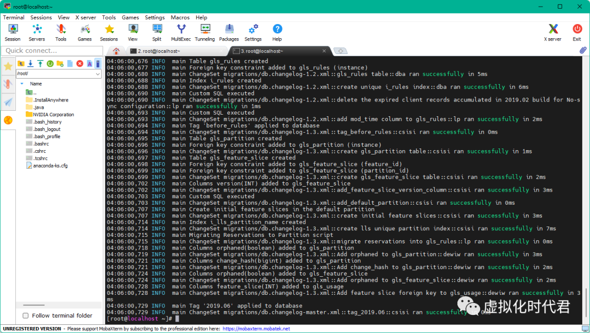The width and height of the screenshot is (590, 333).
Task: Click the paperclip icon at tab bar right
Action: pos(583,51)
